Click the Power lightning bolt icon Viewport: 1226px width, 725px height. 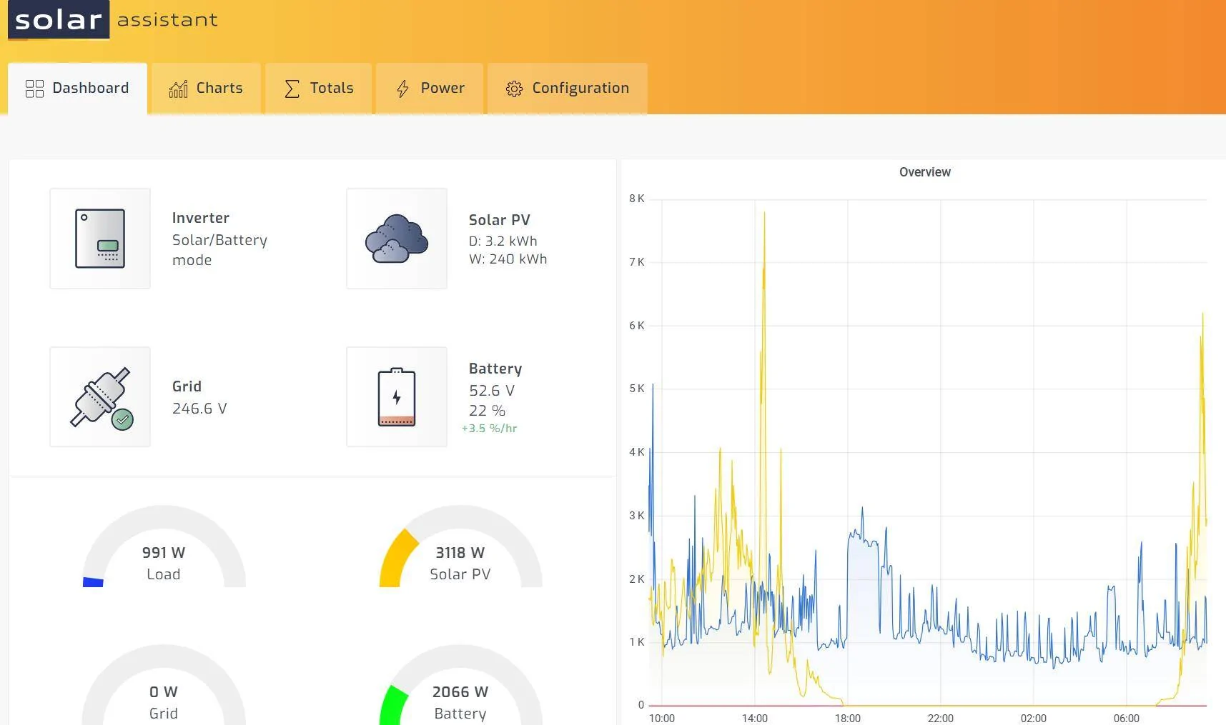402,89
